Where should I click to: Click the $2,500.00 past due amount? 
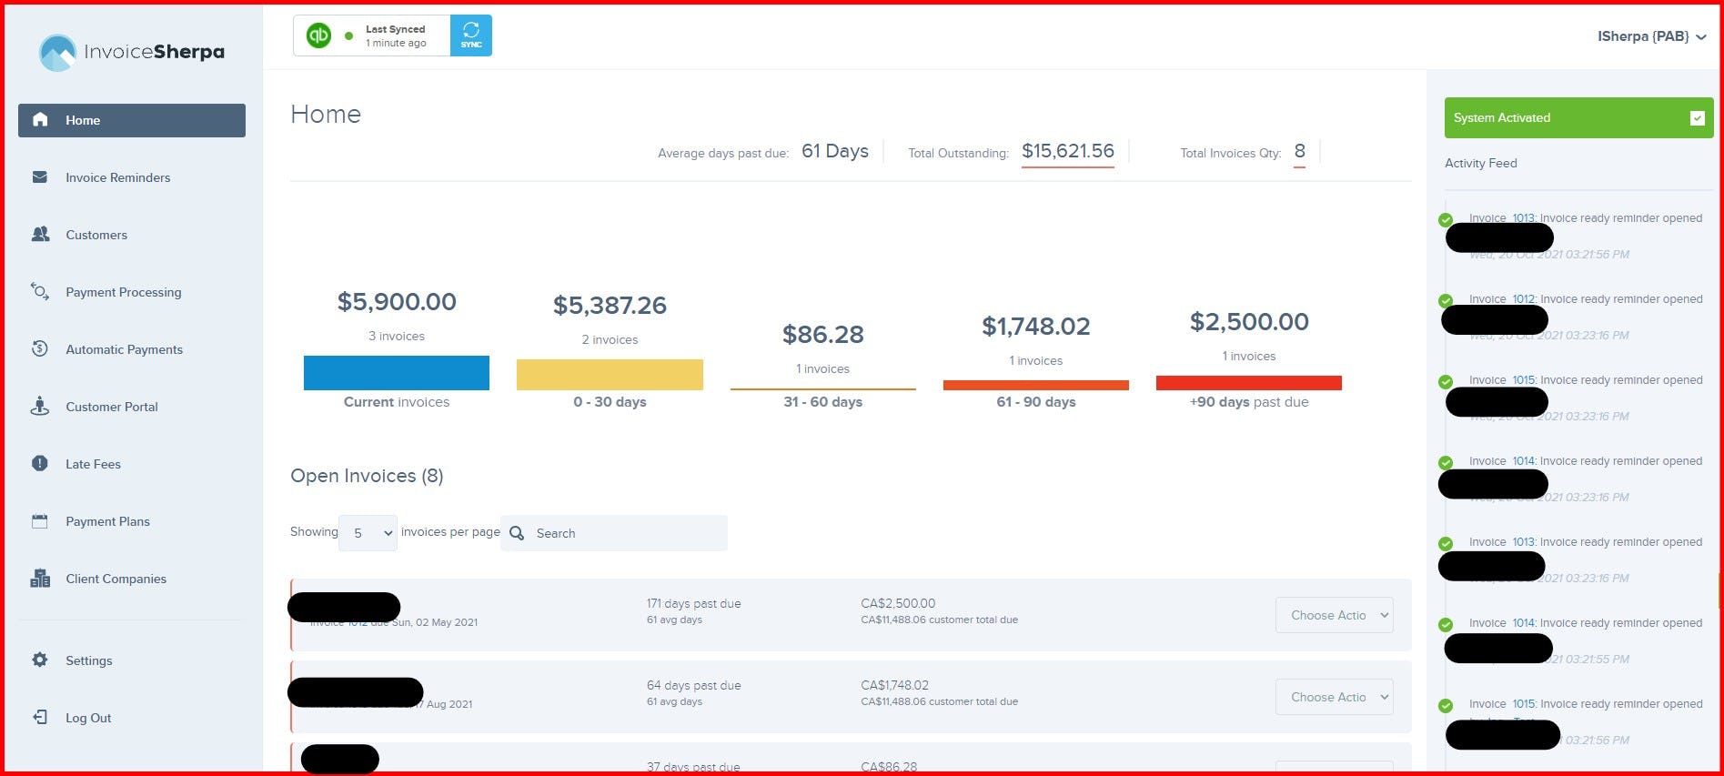pyautogui.click(x=1249, y=322)
